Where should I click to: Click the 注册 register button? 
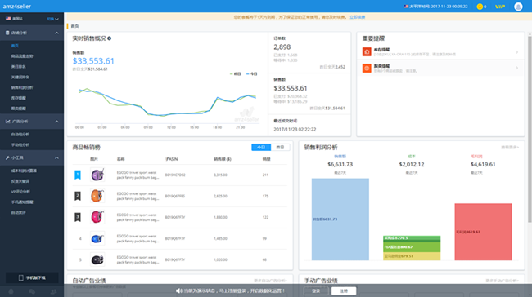[x=344, y=291]
